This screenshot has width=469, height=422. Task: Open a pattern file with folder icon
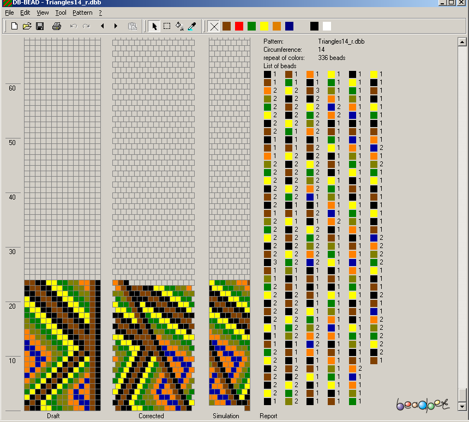coord(27,26)
